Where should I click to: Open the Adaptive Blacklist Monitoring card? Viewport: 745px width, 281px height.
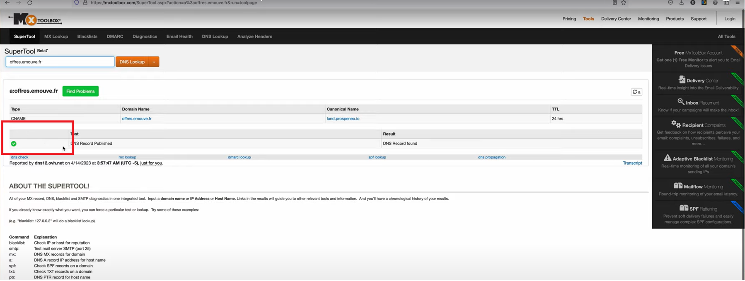(x=698, y=164)
